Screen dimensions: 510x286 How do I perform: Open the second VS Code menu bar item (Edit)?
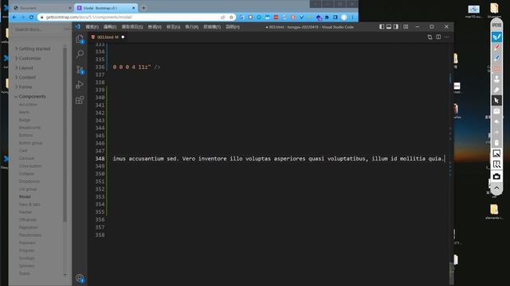[110, 27]
